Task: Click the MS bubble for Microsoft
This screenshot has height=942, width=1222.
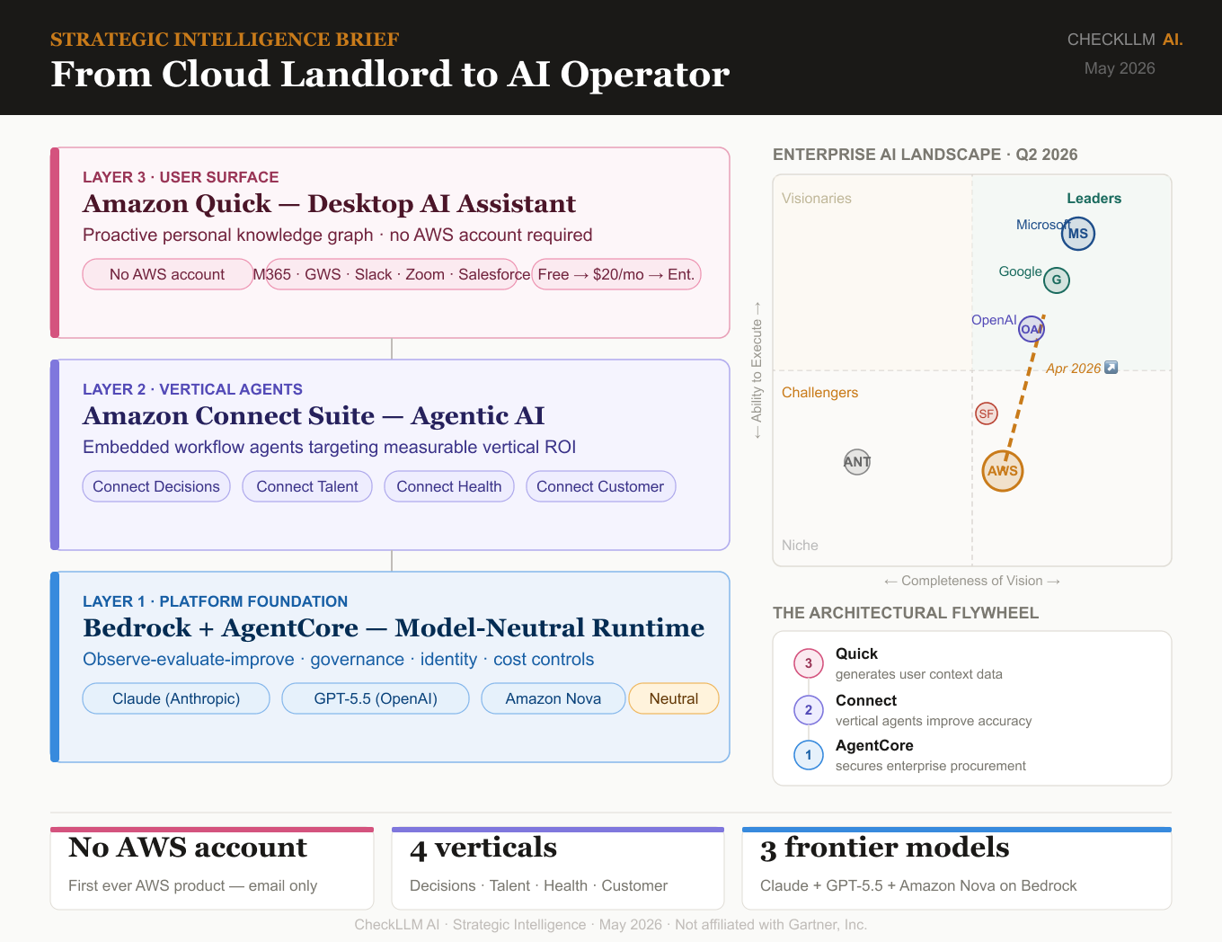Action: coord(1078,234)
